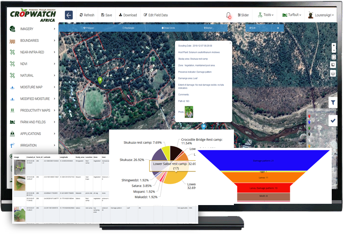This screenshot has height=234, width=343.
Task: Zoom in on the map
Action: [x=334, y=45]
